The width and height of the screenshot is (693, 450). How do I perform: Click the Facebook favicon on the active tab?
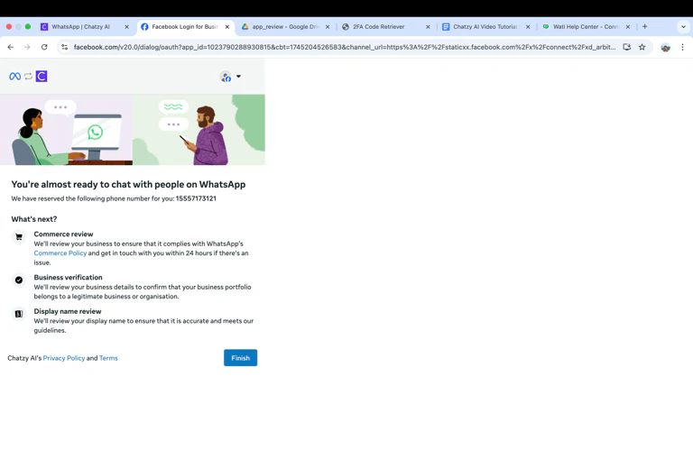click(x=144, y=27)
